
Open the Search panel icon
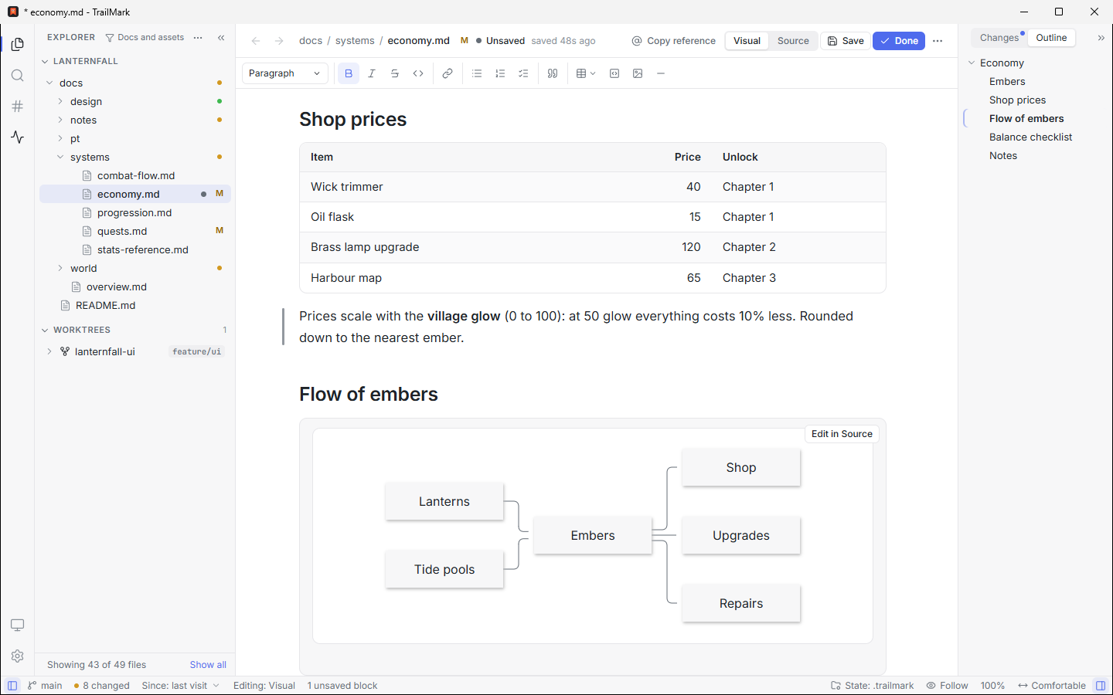click(x=17, y=76)
